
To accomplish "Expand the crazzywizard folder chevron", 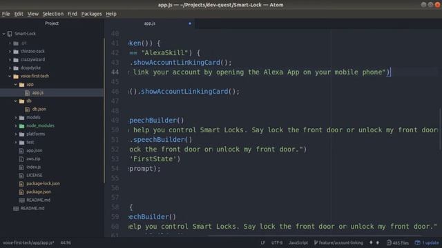I will click(10, 60).
